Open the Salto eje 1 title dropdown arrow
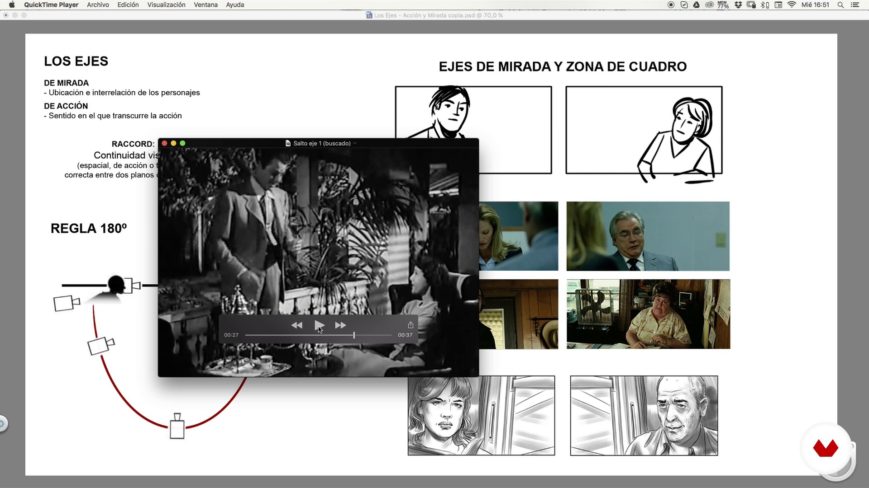Viewport: 869px width, 488px height. (x=355, y=143)
